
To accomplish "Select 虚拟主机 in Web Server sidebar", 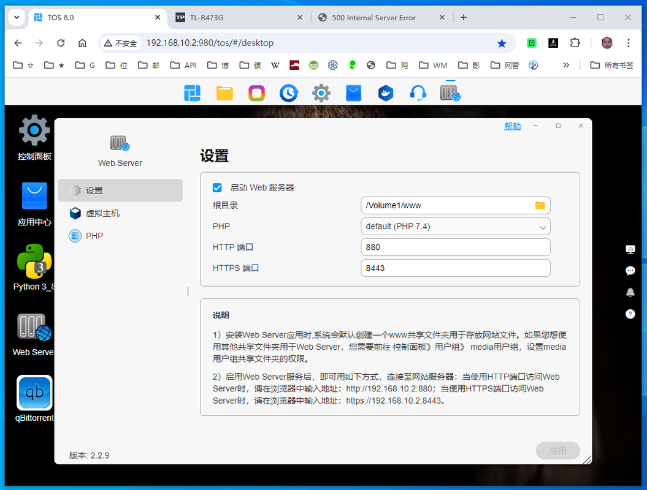I will coord(120,213).
